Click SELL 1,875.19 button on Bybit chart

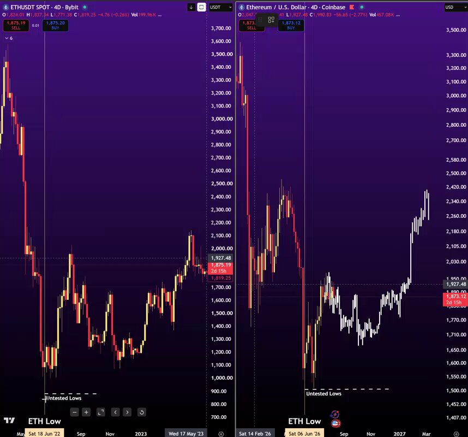[16, 26]
